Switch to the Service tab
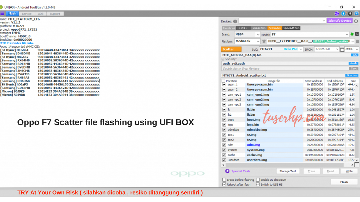Viewport: 360px width, 202px height. pos(27,13)
